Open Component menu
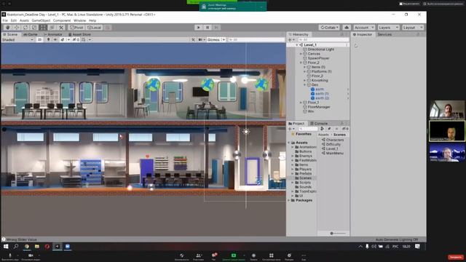 tap(62, 21)
